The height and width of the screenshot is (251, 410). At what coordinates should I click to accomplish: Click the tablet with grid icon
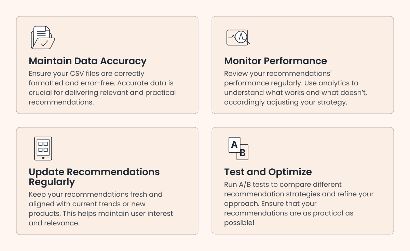point(43,149)
